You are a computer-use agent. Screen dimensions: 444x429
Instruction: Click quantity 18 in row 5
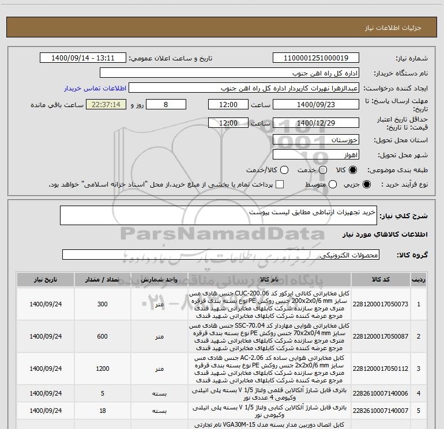pyautogui.click(x=103, y=411)
